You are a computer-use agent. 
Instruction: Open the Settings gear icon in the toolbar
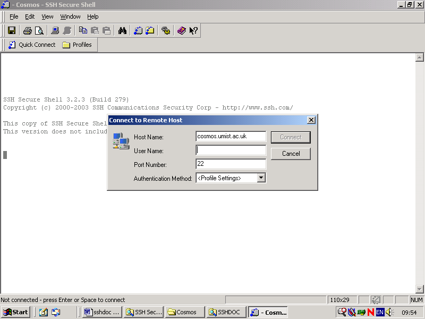166,31
